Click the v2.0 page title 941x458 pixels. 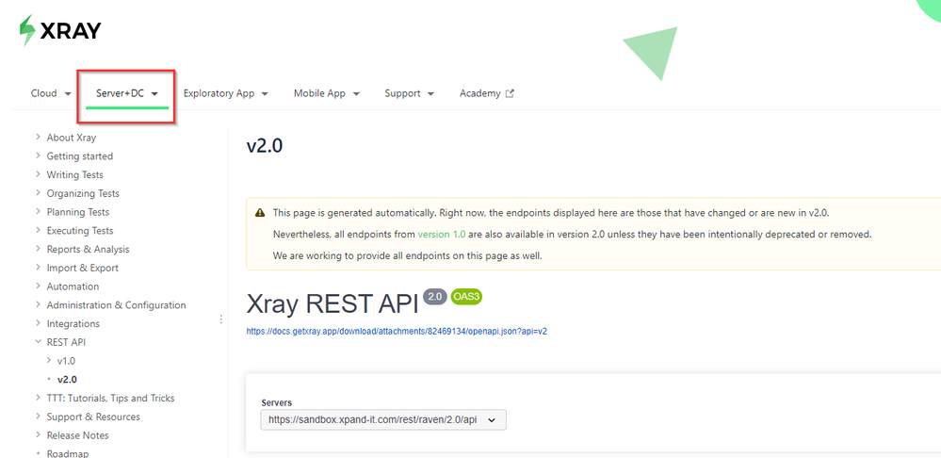click(264, 146)
